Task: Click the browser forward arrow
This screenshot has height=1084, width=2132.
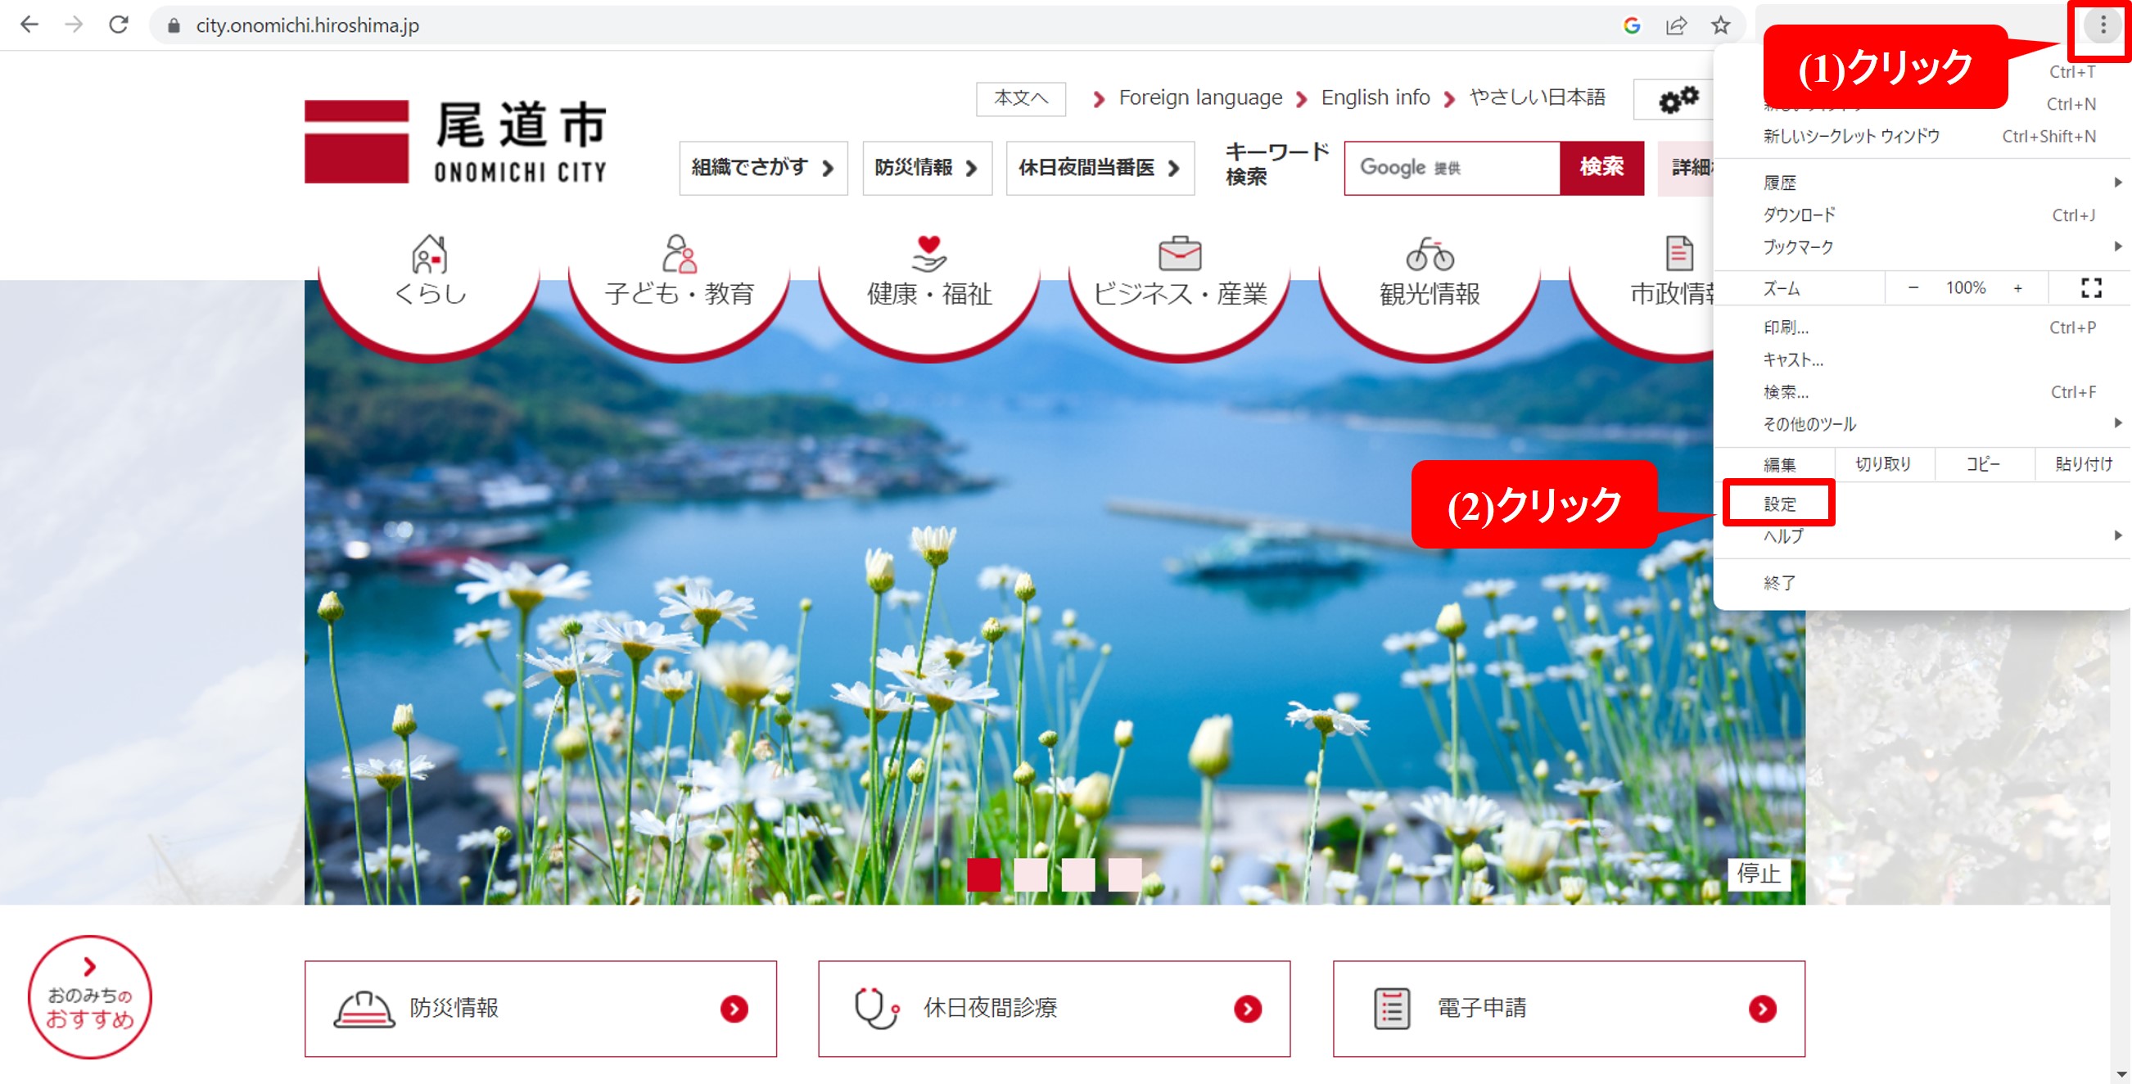Action: pos(74,25)
